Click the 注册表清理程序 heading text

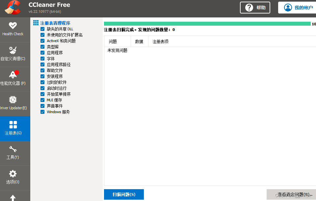coord(55,23)
